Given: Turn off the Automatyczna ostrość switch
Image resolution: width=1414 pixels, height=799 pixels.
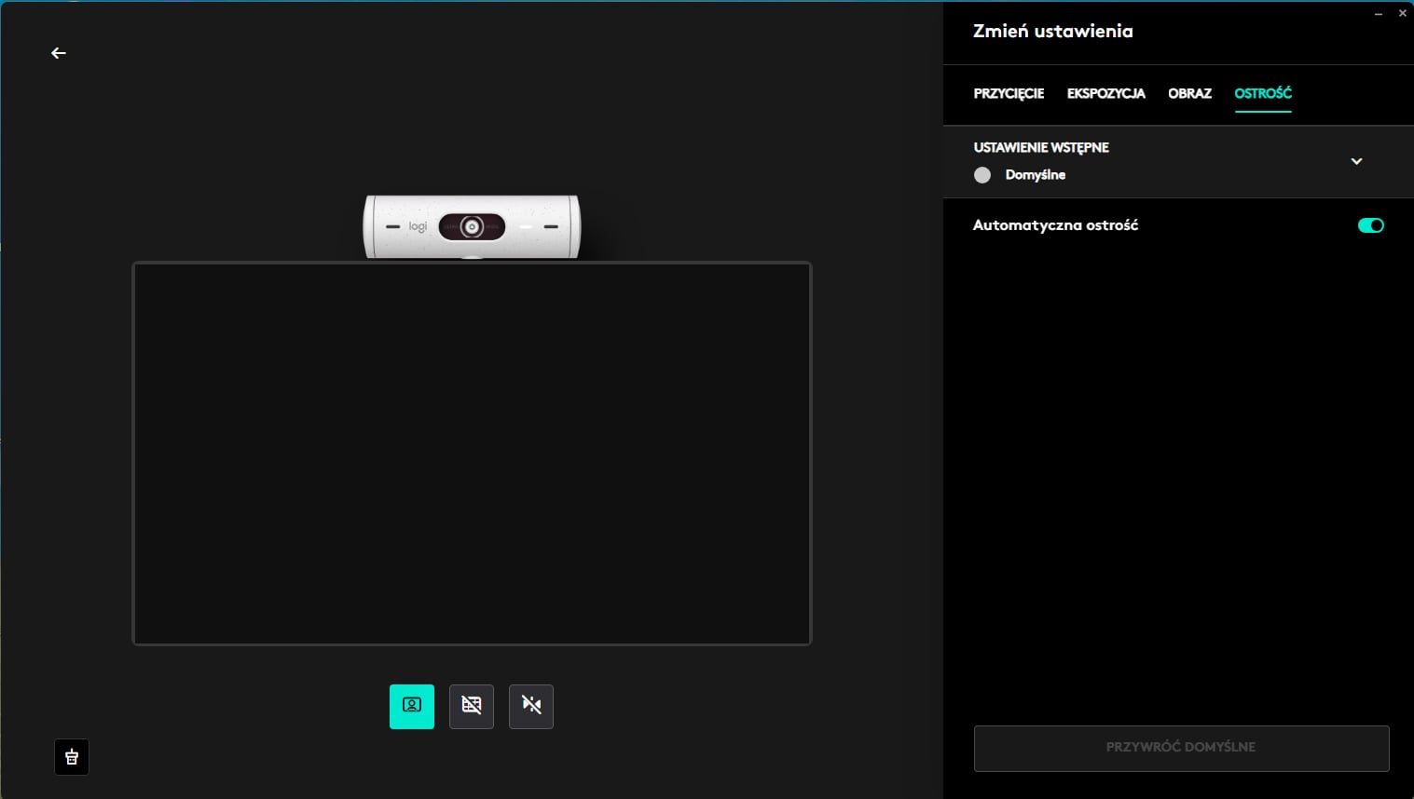Looking at the screenshot, I should [x=1371, y=225].
